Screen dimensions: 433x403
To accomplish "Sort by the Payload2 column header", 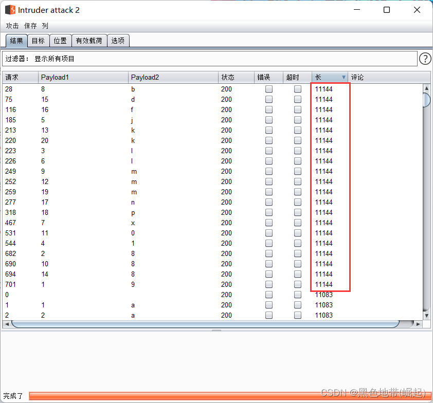I will [x=173, y=77].
